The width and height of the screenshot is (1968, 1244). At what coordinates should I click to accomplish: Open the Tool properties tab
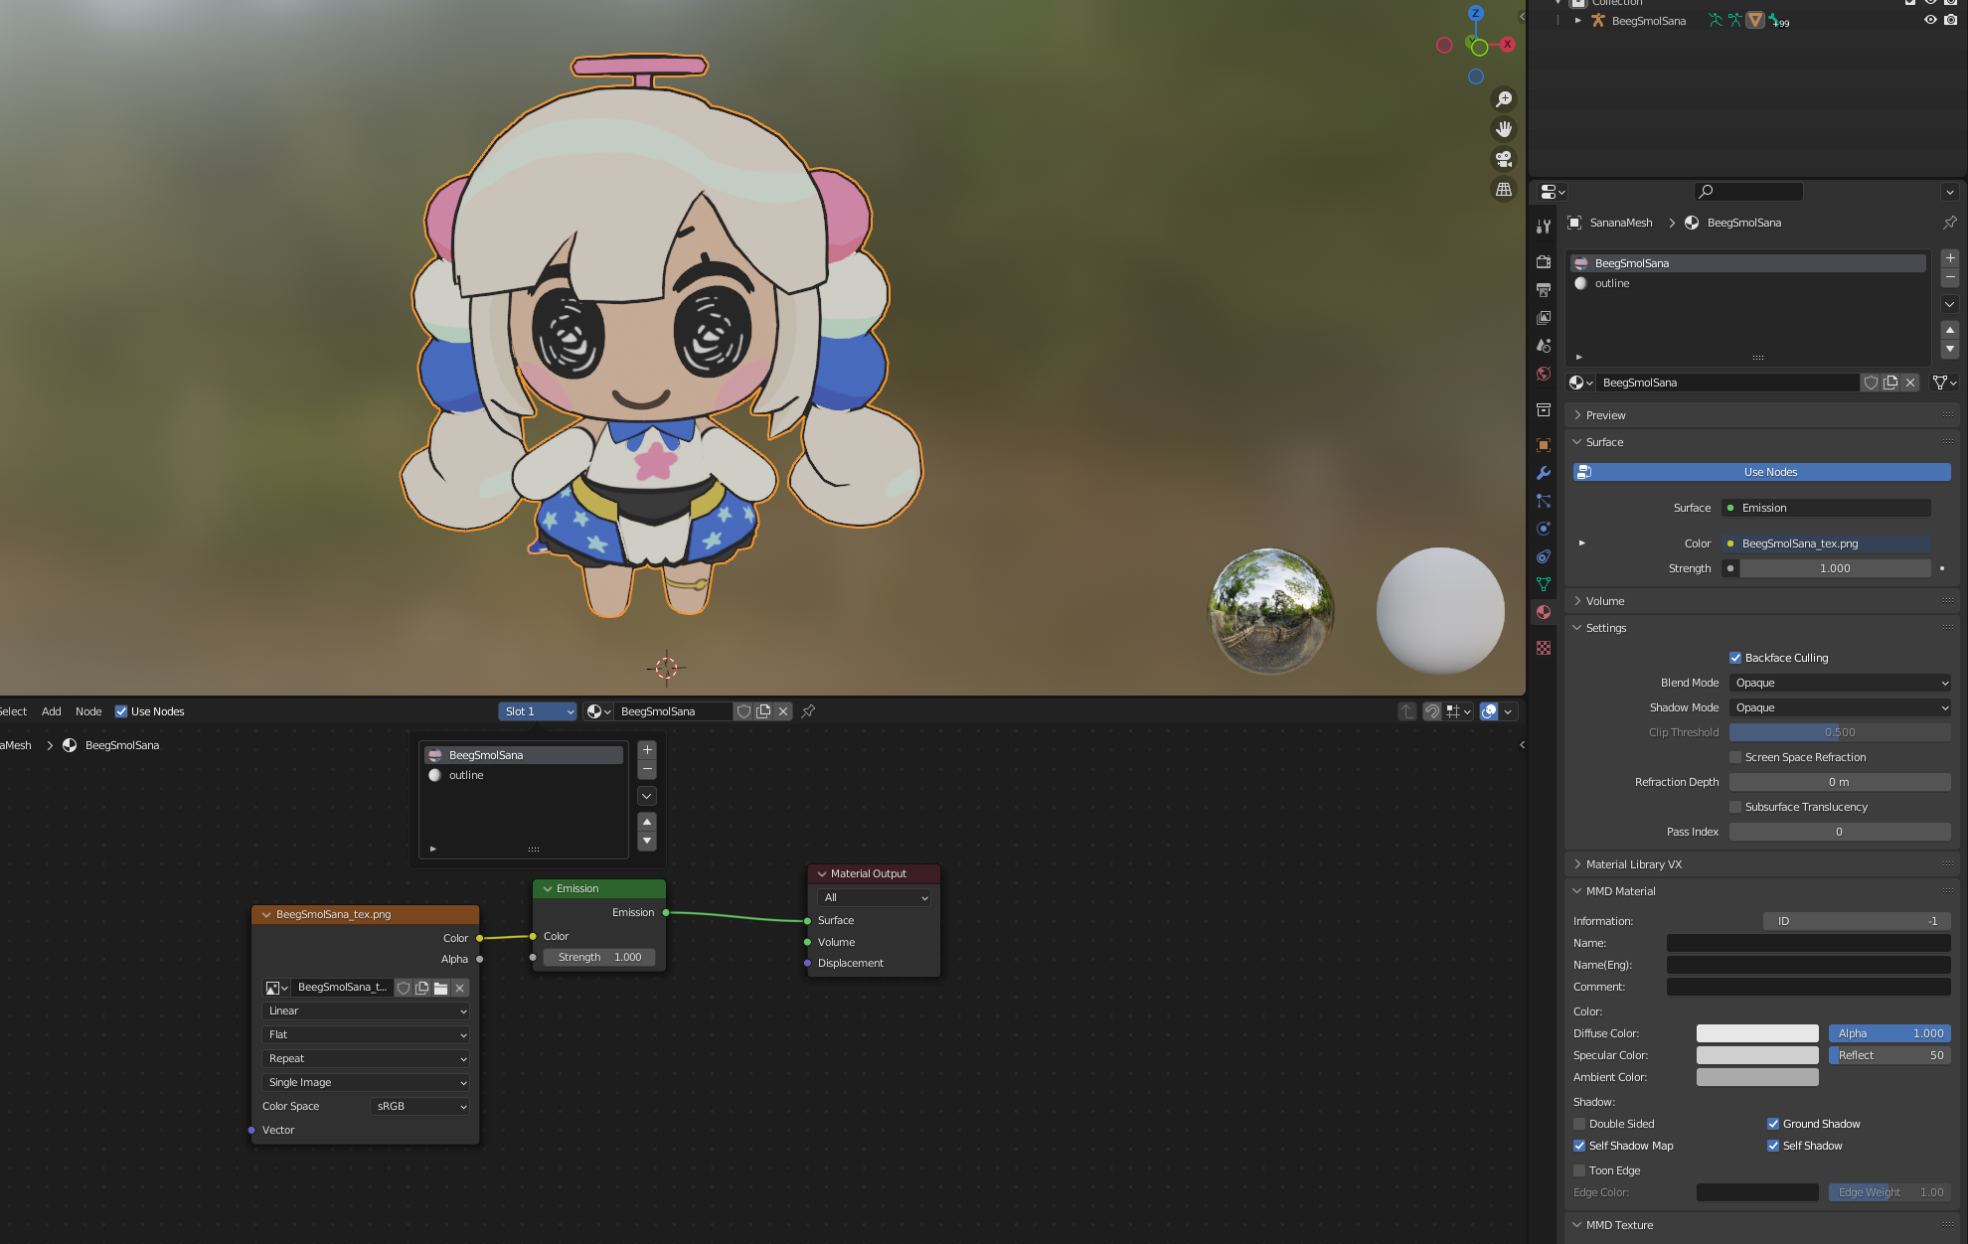coord(1543,227)
